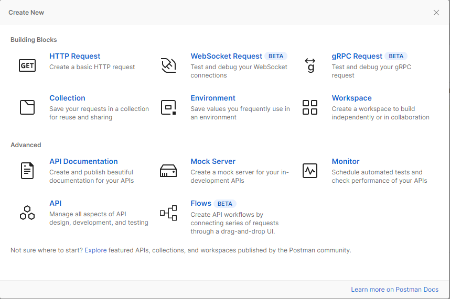Select the API hexagons icon
Image resolution: width=450 pixels, height=299 pixels.
pos(27,213)
